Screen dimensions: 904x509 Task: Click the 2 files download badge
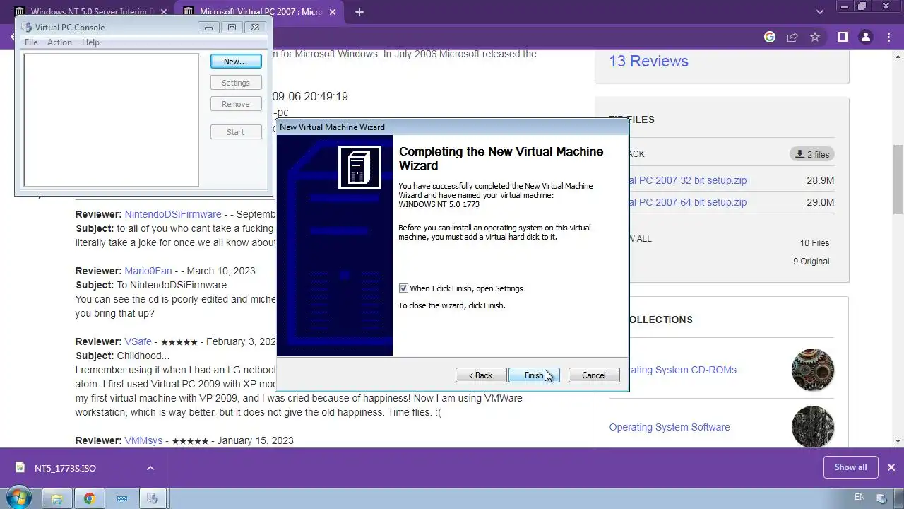click(812, 154)
